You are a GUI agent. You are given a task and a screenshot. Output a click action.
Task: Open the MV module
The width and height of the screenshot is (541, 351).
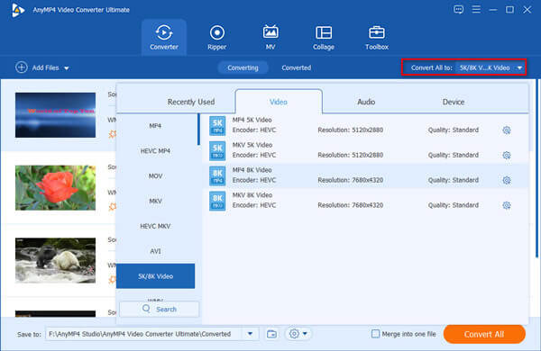point(270,37)
